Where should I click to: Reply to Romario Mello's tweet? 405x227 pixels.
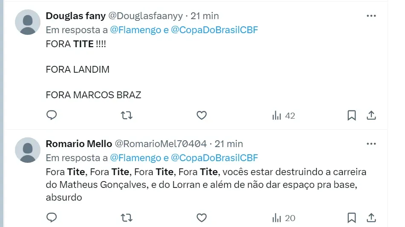(x=52, y=218)
